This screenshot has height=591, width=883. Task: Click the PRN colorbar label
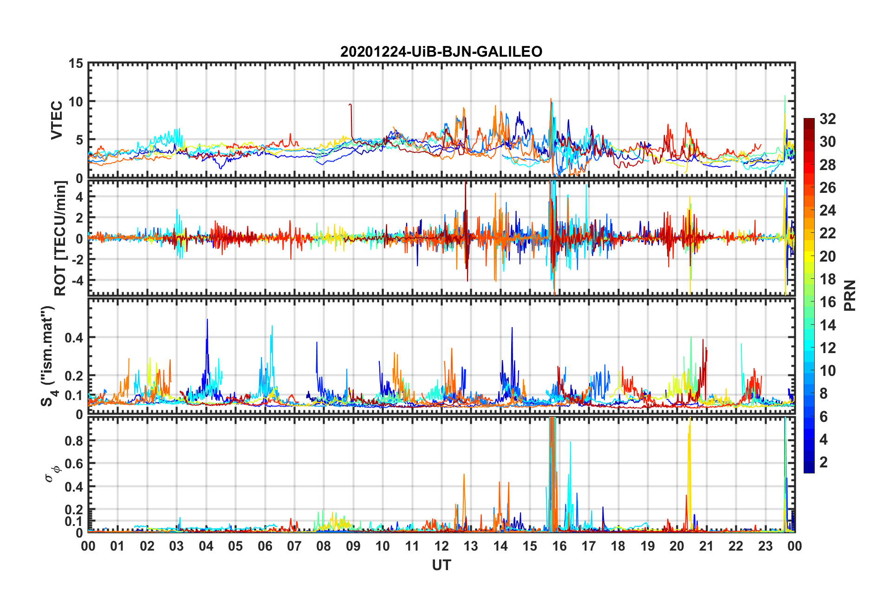[x=850, y=295]
